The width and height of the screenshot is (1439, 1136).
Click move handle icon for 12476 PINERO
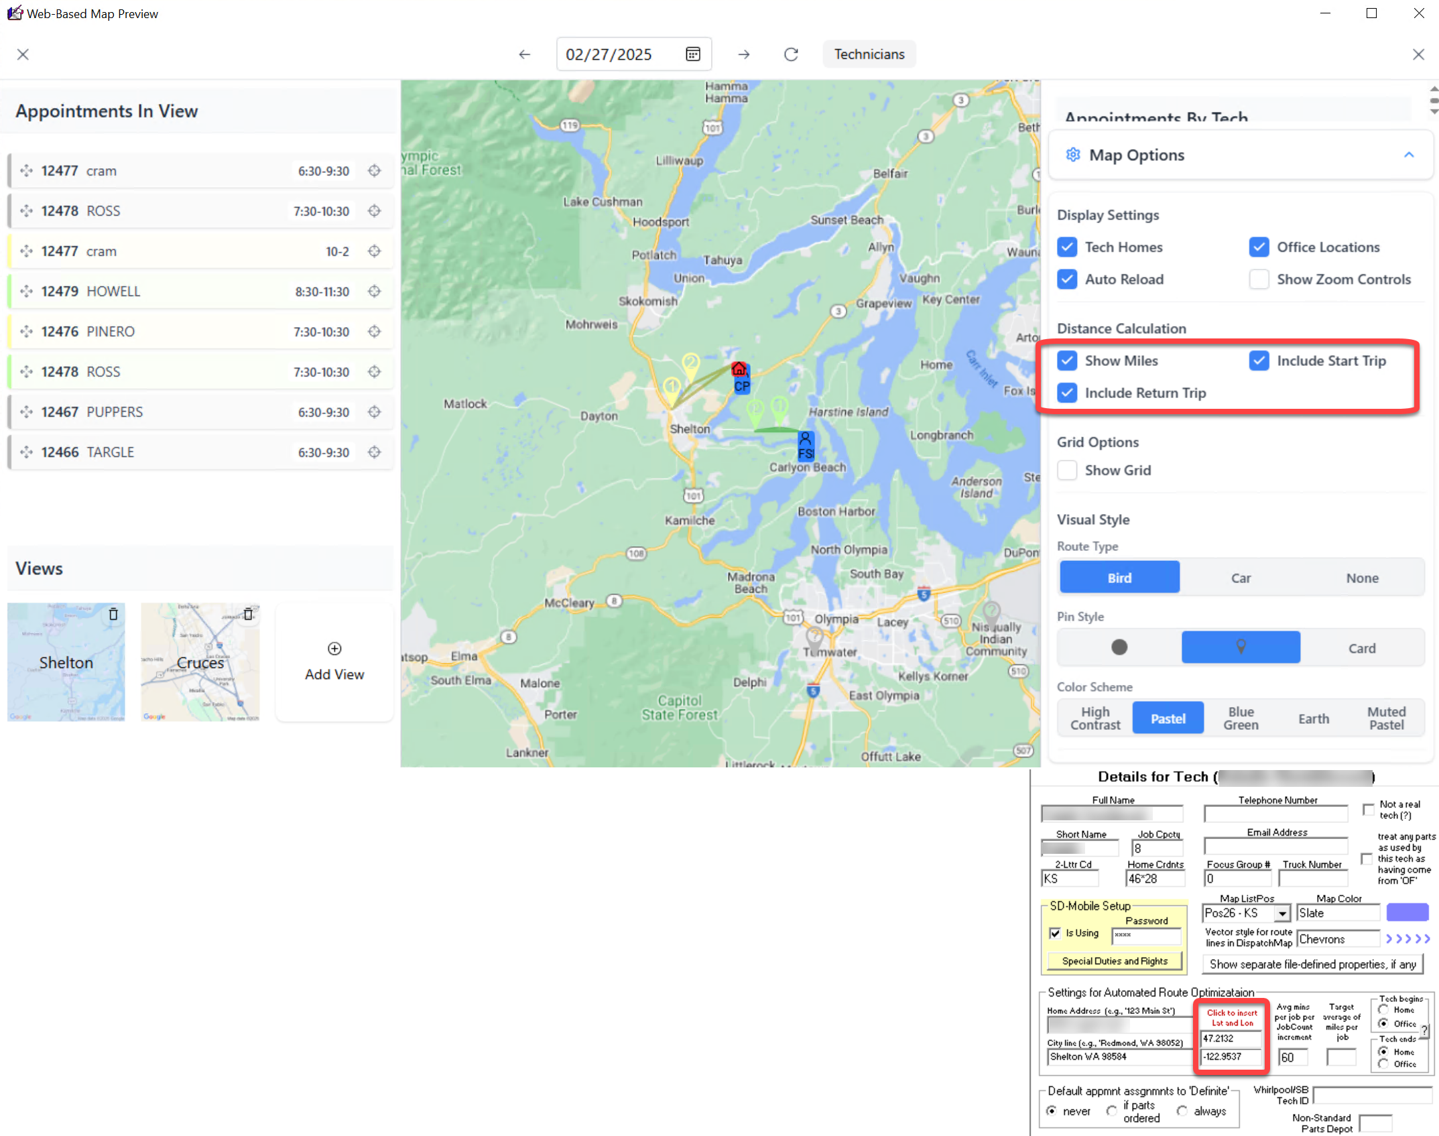26,331
